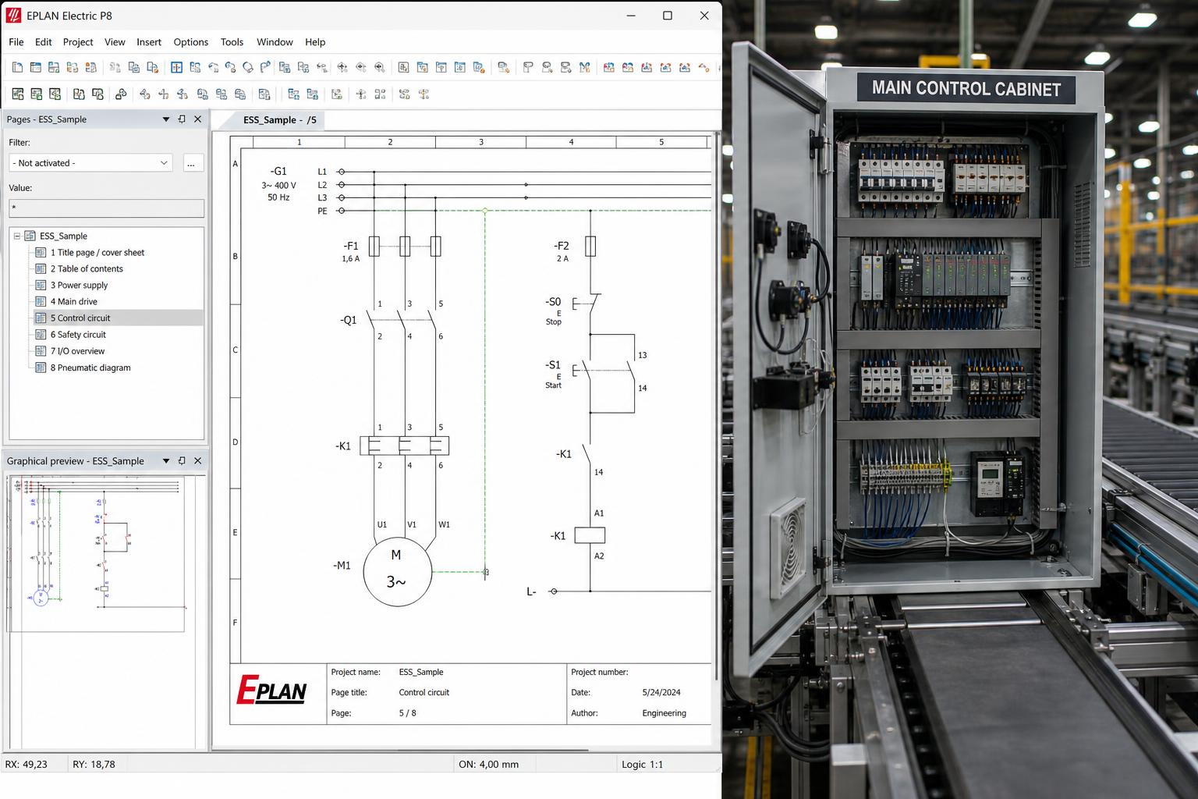Open the Pages panel dropdown arrow menu
Screen dimensions: 1198x799
pyautogui.click(x=165, y=119)
